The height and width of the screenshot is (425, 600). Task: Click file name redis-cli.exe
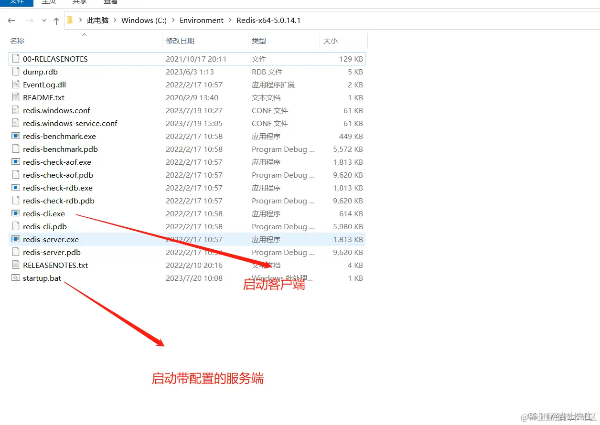point(44,214)
